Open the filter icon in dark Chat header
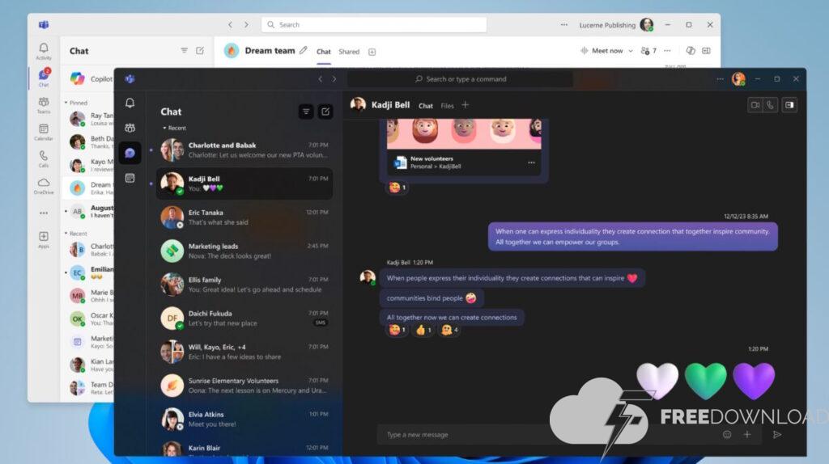Image resolution: width=829 pixels, height=464 pixels. point(305,112)
